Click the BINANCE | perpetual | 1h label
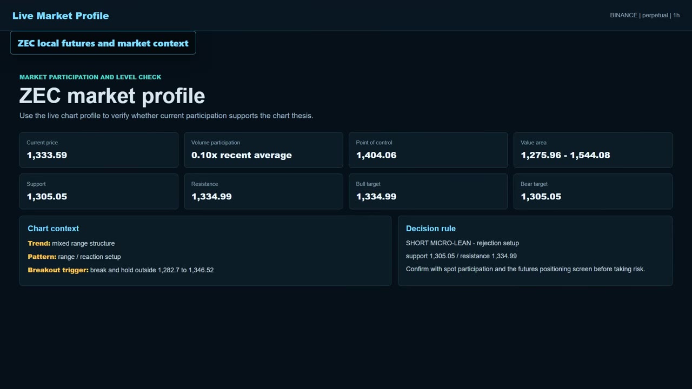692x389 pixels. tap(644, 15)
